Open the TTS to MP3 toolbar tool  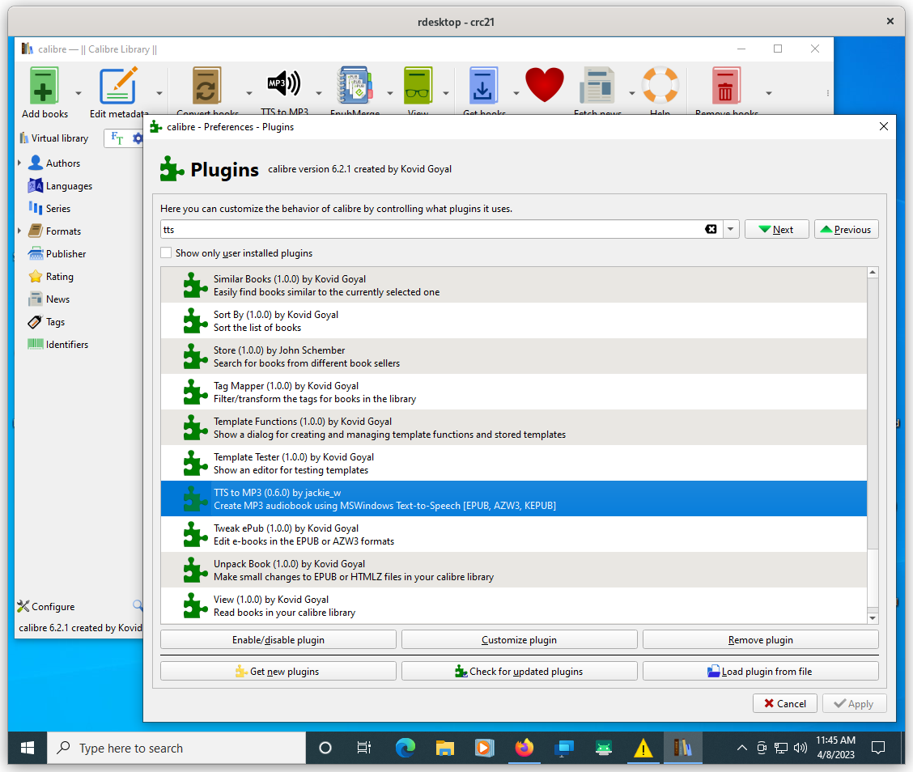[283, 85]
